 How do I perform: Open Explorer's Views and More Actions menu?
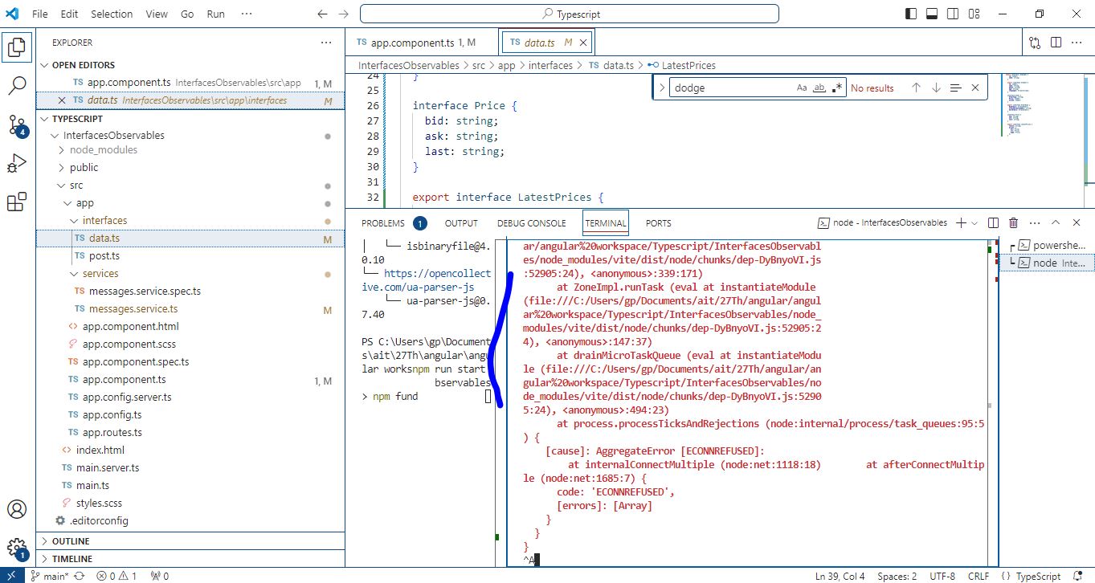point(325,43)
